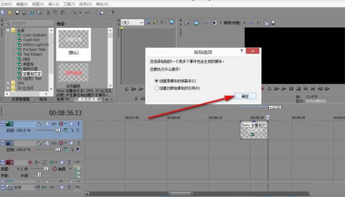Switch to the 资源管理器 tab

coord(20,100)
